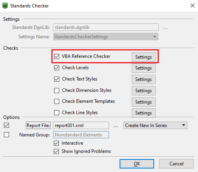Click the Cancel button
Image resolution: width=198 pixels, height=172 pixels.
pos(176,164)
